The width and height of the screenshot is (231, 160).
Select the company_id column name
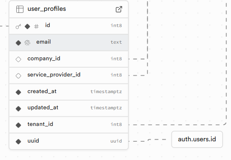click(x=44, y=59)
